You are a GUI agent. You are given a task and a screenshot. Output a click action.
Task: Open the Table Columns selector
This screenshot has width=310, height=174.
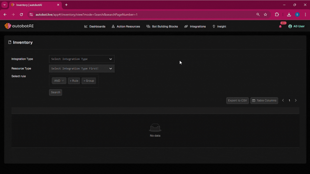[x=264, y=100]
